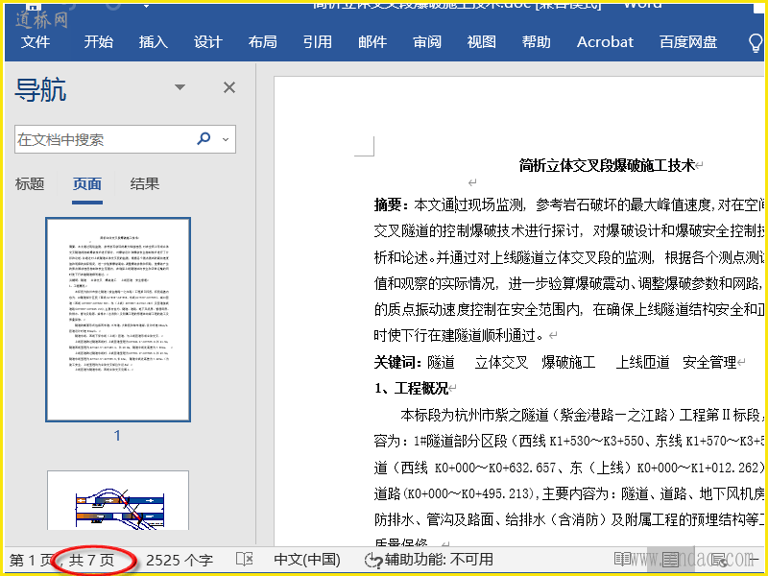Open the 百度网盘 ribbon tab
Viewport: 768px width, 576px height.
pos(688,42)
